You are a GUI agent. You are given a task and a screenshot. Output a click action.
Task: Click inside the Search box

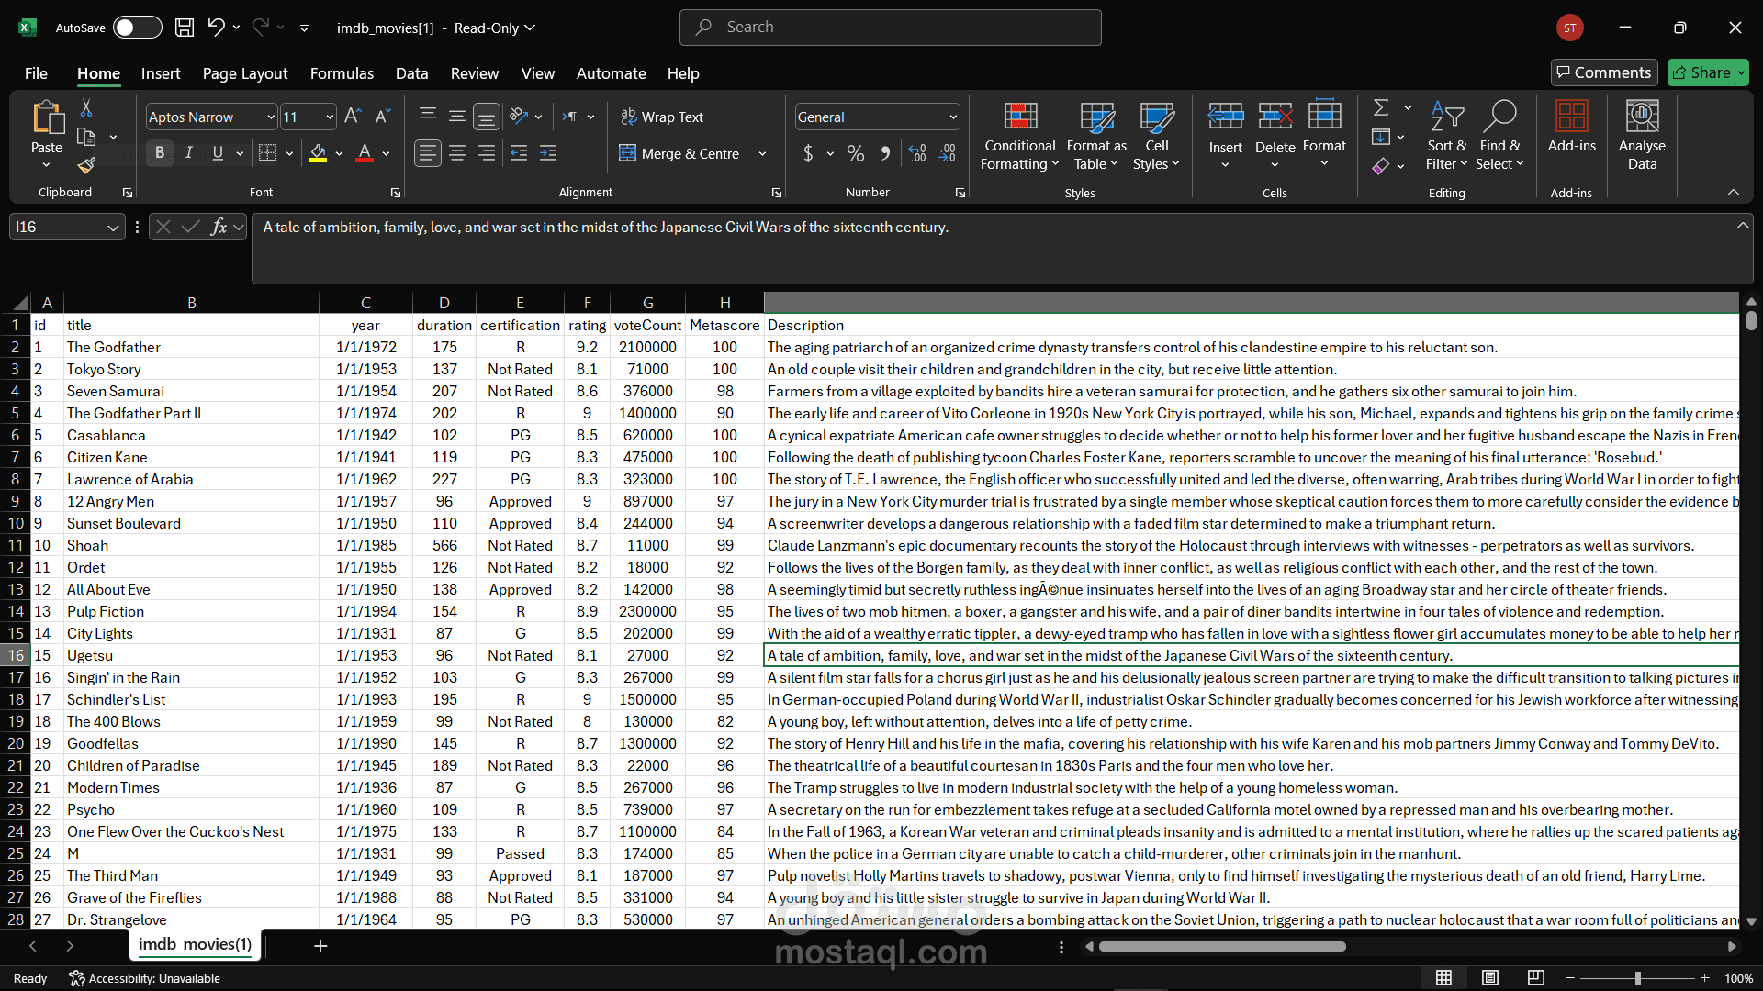(x=889, y=27)
